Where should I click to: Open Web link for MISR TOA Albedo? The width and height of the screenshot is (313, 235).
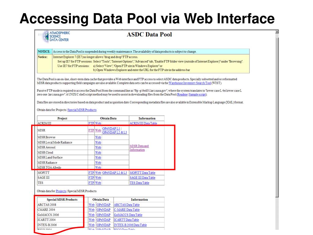pyautogui.click(x=98, y=167)
